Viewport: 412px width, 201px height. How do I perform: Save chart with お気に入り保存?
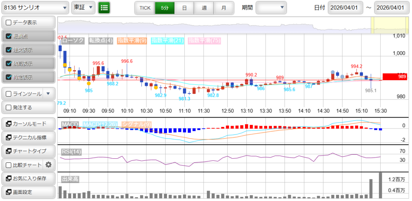click(x=28, y=178)
